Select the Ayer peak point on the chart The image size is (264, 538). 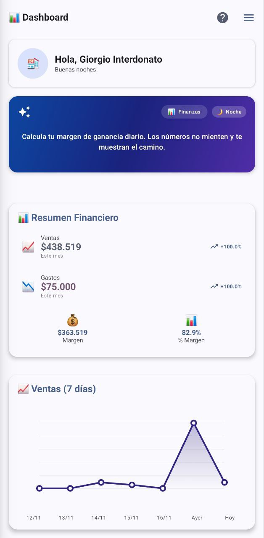pyautogui.click(x=194, y=423)
